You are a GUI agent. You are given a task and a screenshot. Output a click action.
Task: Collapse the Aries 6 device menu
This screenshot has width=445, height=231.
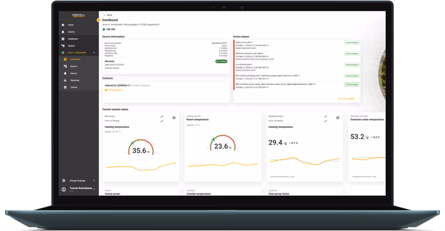click(x=94, y=53)
